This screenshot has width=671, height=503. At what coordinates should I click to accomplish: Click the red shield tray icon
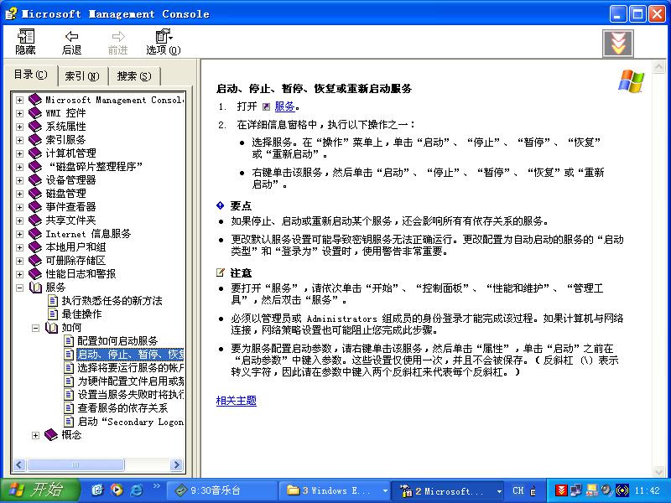coord(561,490)
